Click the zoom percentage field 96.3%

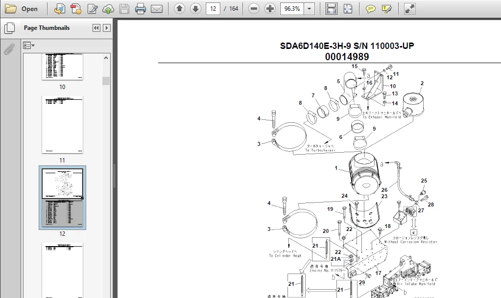292,9
